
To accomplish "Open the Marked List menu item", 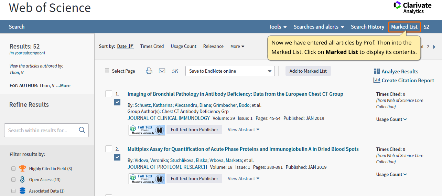I will point(404,27).
